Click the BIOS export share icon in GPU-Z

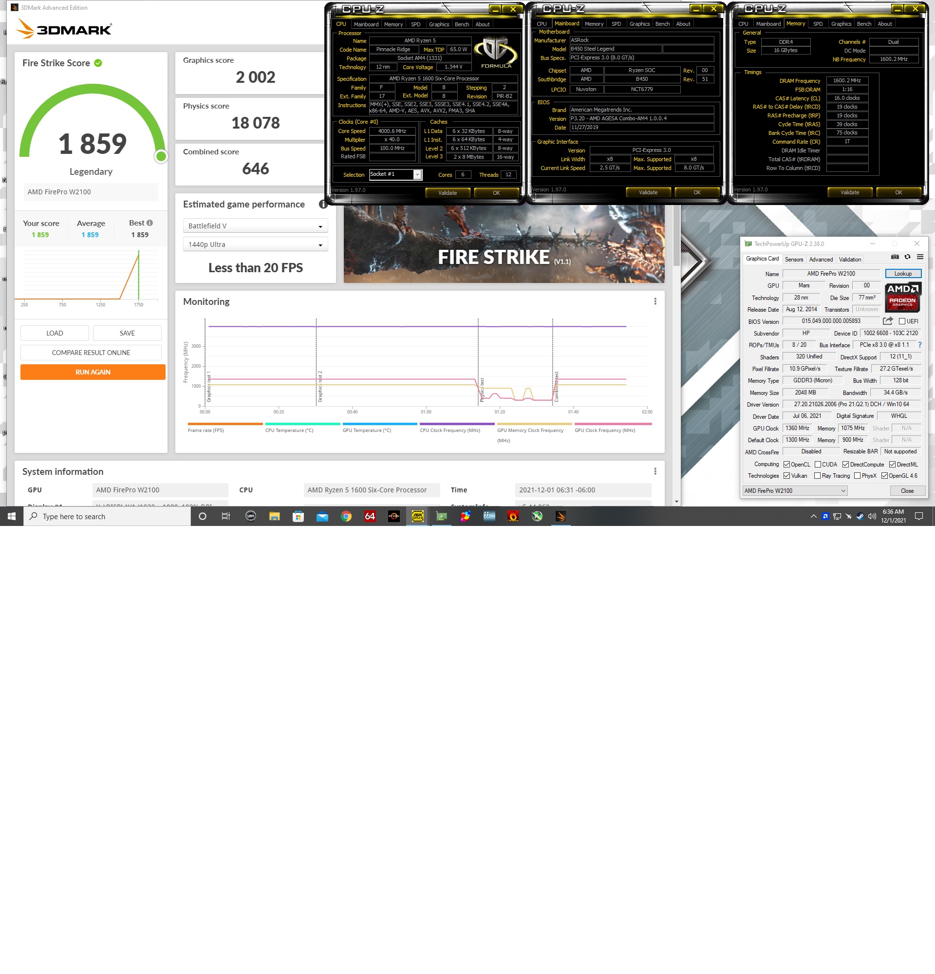[888, 321]
